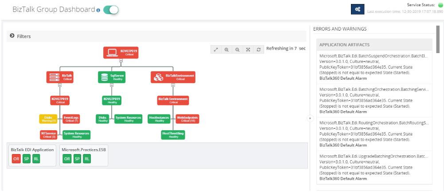Click the green Service Status indicator
The width and height of the screenshot is (444, 193).
(440, 5)
